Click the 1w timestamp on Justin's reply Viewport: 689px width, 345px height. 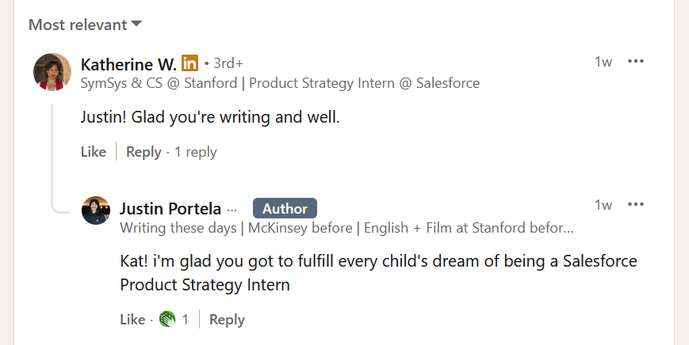[x=603, y=206]
